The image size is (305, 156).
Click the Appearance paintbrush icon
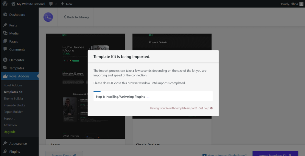[5, 144]
